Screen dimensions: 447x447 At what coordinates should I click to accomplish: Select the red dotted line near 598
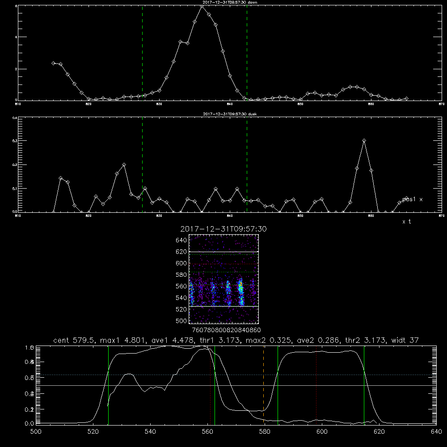point(316,385)
